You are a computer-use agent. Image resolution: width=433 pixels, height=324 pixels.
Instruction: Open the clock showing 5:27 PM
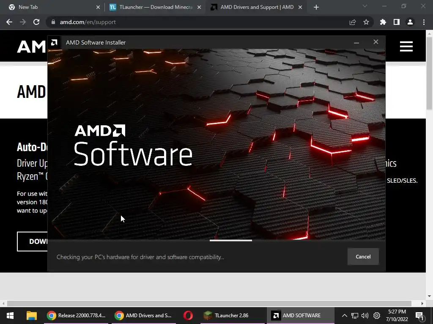click(397, 316)
